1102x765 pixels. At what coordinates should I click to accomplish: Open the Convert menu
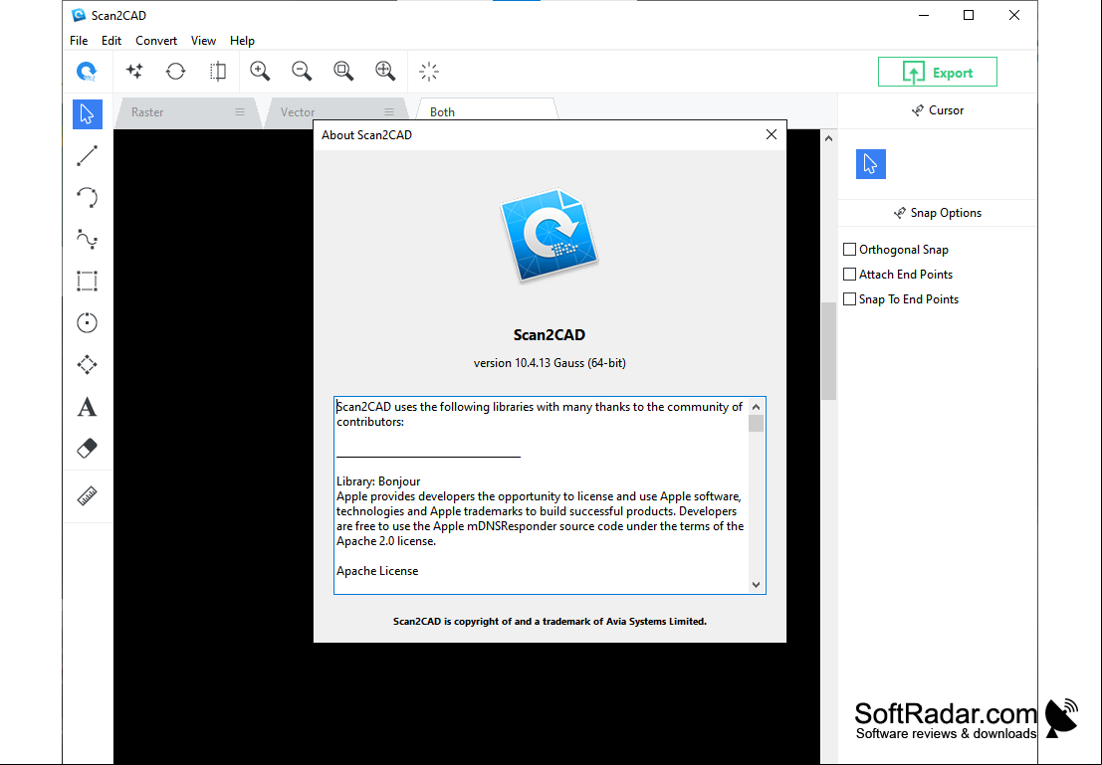pyautogui.click(x=156, y=41)
